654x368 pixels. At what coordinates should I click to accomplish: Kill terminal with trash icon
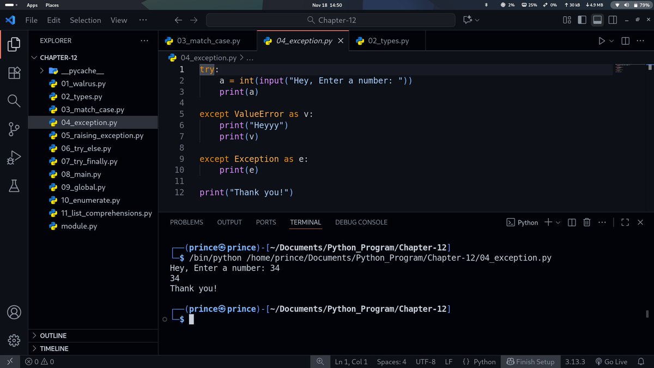coord(587,222)
